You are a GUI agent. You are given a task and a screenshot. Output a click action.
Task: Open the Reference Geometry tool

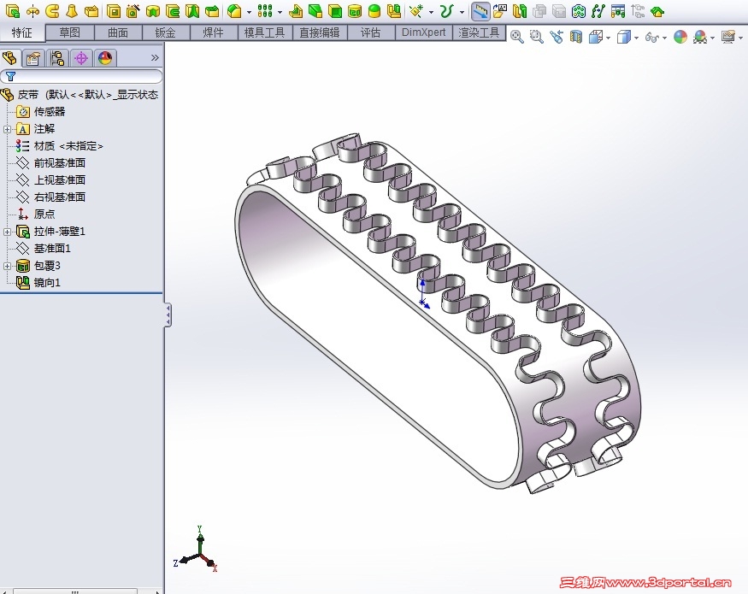(x=416, y=11)
